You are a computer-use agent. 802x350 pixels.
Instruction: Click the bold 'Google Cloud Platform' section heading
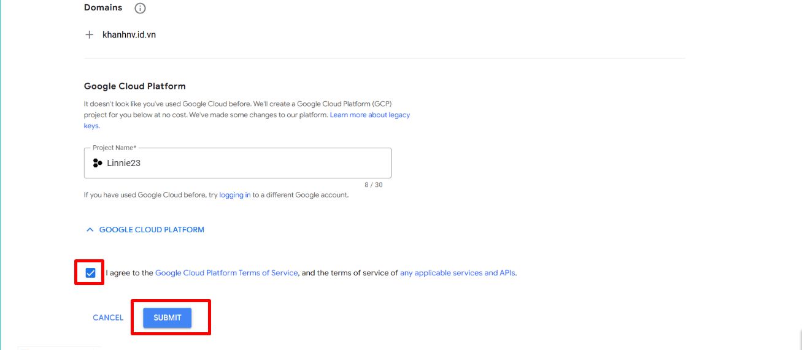click(134, 86)
